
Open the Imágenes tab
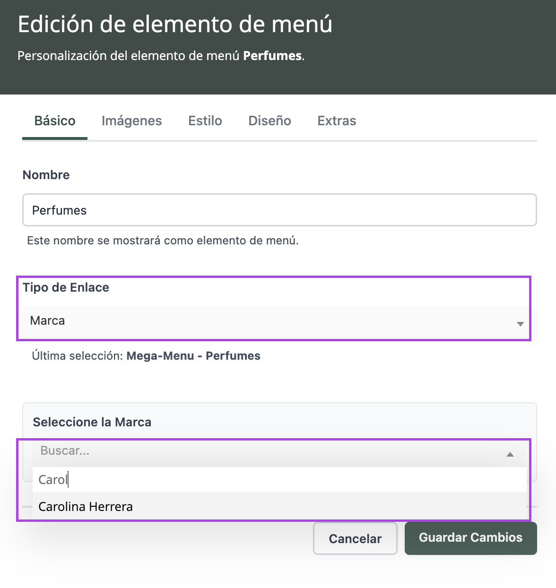131,121
